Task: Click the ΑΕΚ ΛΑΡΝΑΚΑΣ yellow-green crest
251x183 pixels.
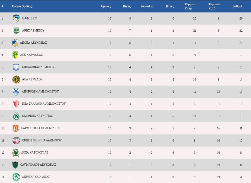Action: pos(15,55)
